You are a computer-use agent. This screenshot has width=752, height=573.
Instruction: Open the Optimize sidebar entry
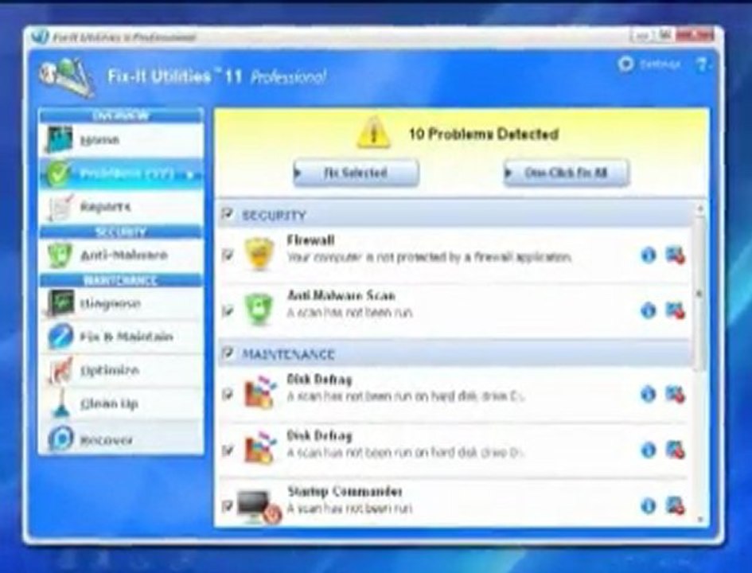pyautogui.click(x=121, y=370)
